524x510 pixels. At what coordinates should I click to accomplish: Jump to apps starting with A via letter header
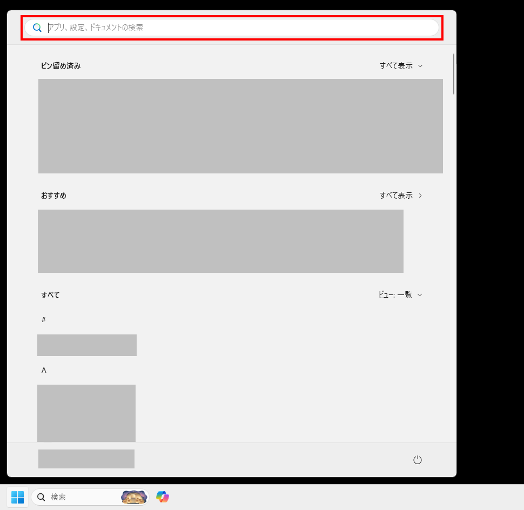click(44, 370)
